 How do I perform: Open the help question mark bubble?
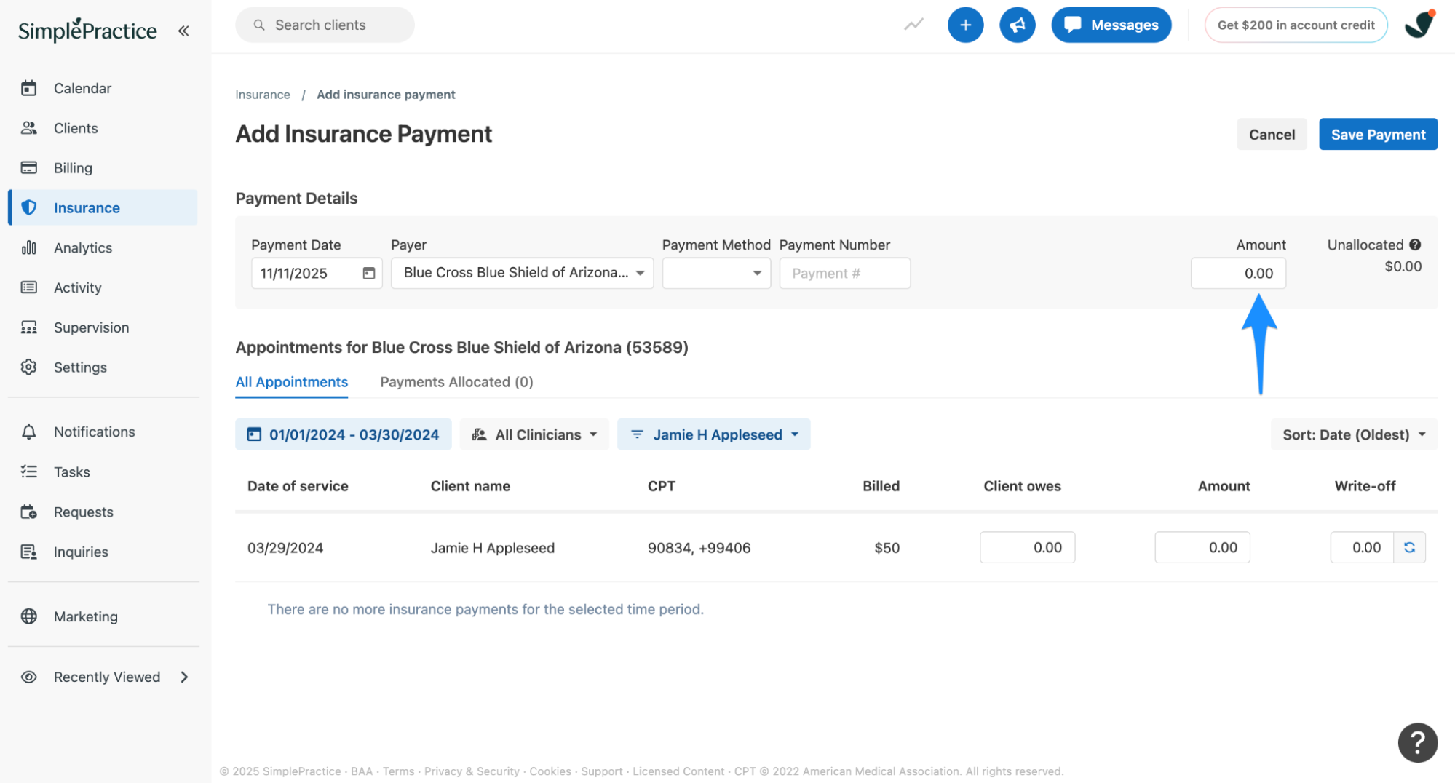(x=1417, y=742)
